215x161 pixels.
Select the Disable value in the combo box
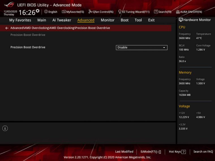(x=139, y=48)
